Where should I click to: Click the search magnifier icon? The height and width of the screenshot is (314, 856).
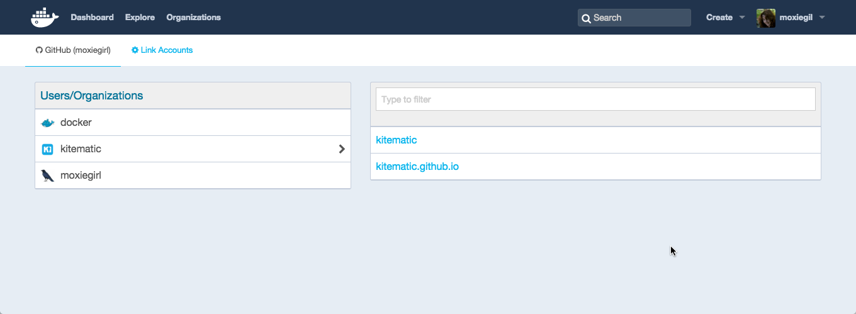pyautogui.click(x=586, y=18)
